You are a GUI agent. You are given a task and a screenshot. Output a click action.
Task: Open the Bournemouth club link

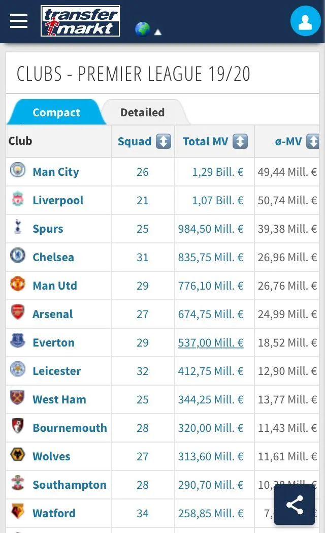pyautogui.click(x=70, y=428)
